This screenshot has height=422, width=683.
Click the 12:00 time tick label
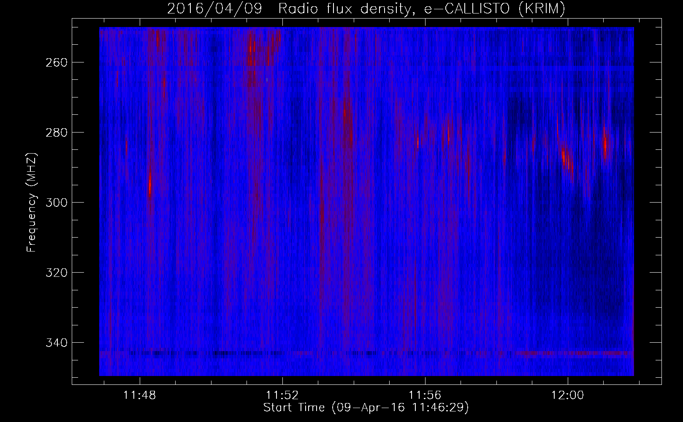pos(568,395)
